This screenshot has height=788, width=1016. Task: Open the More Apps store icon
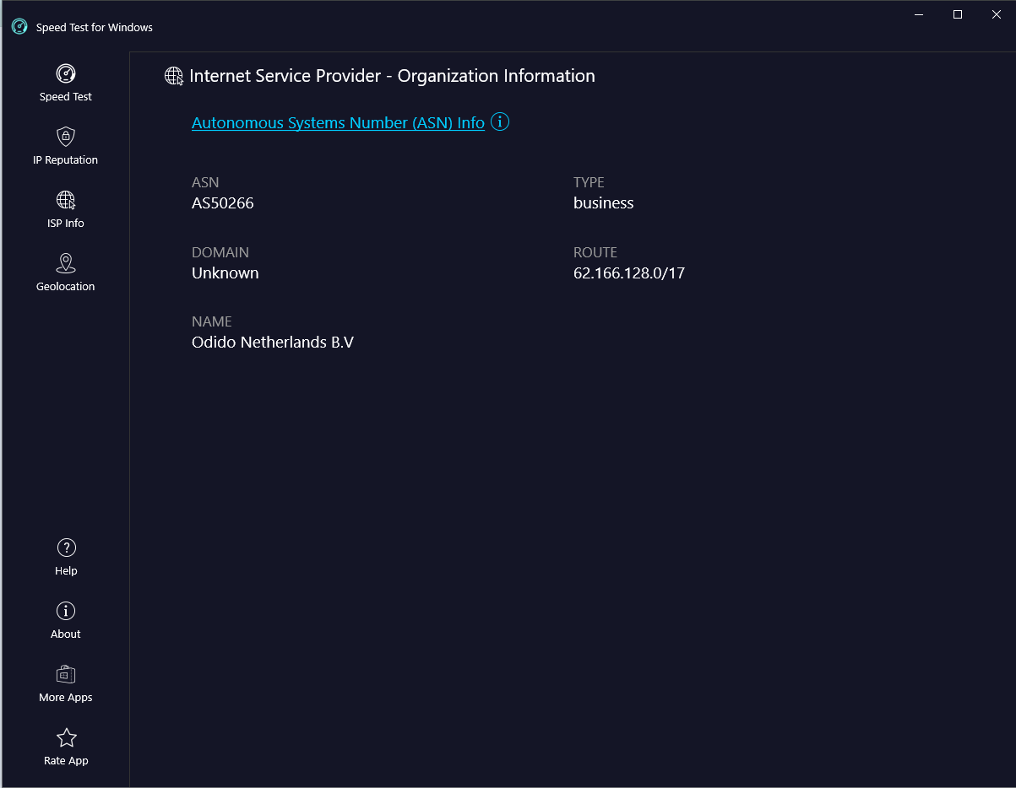(x=66, y=674)
